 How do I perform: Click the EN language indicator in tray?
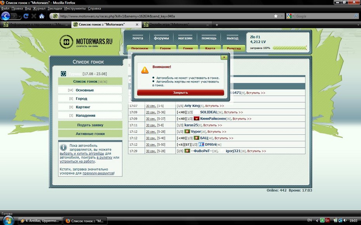pos(309,220)
